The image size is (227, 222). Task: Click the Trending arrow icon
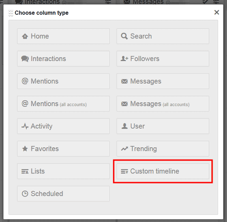tap(124, 149)
